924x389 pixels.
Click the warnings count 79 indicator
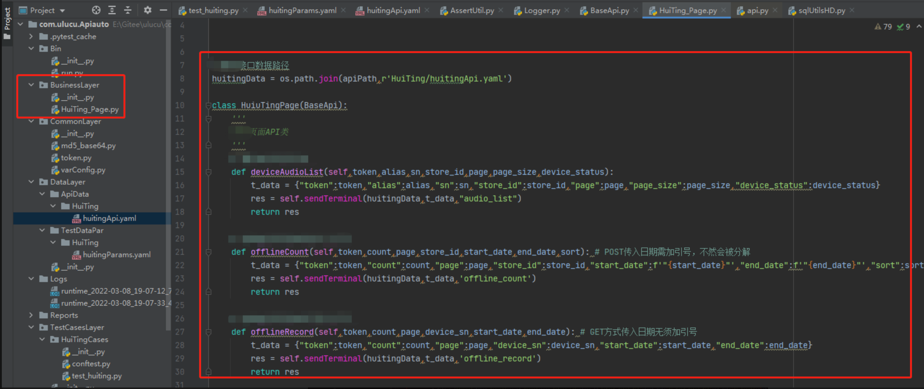coord(883,27)
